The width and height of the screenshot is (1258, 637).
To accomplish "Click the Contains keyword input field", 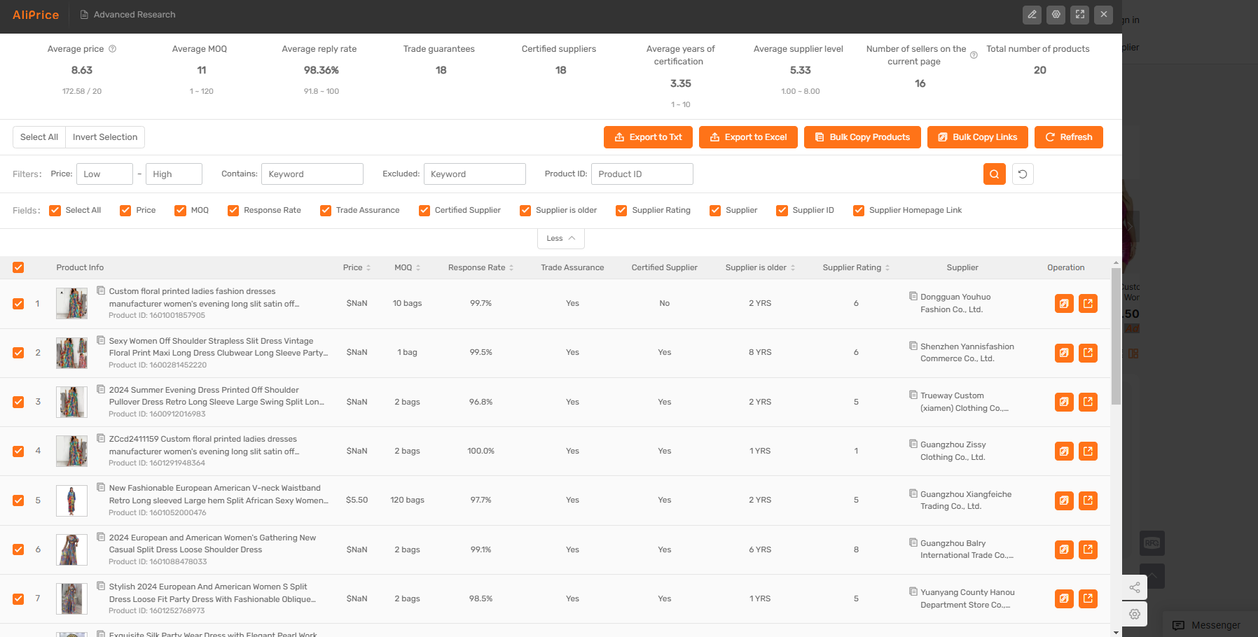I will tap(312, 174).
